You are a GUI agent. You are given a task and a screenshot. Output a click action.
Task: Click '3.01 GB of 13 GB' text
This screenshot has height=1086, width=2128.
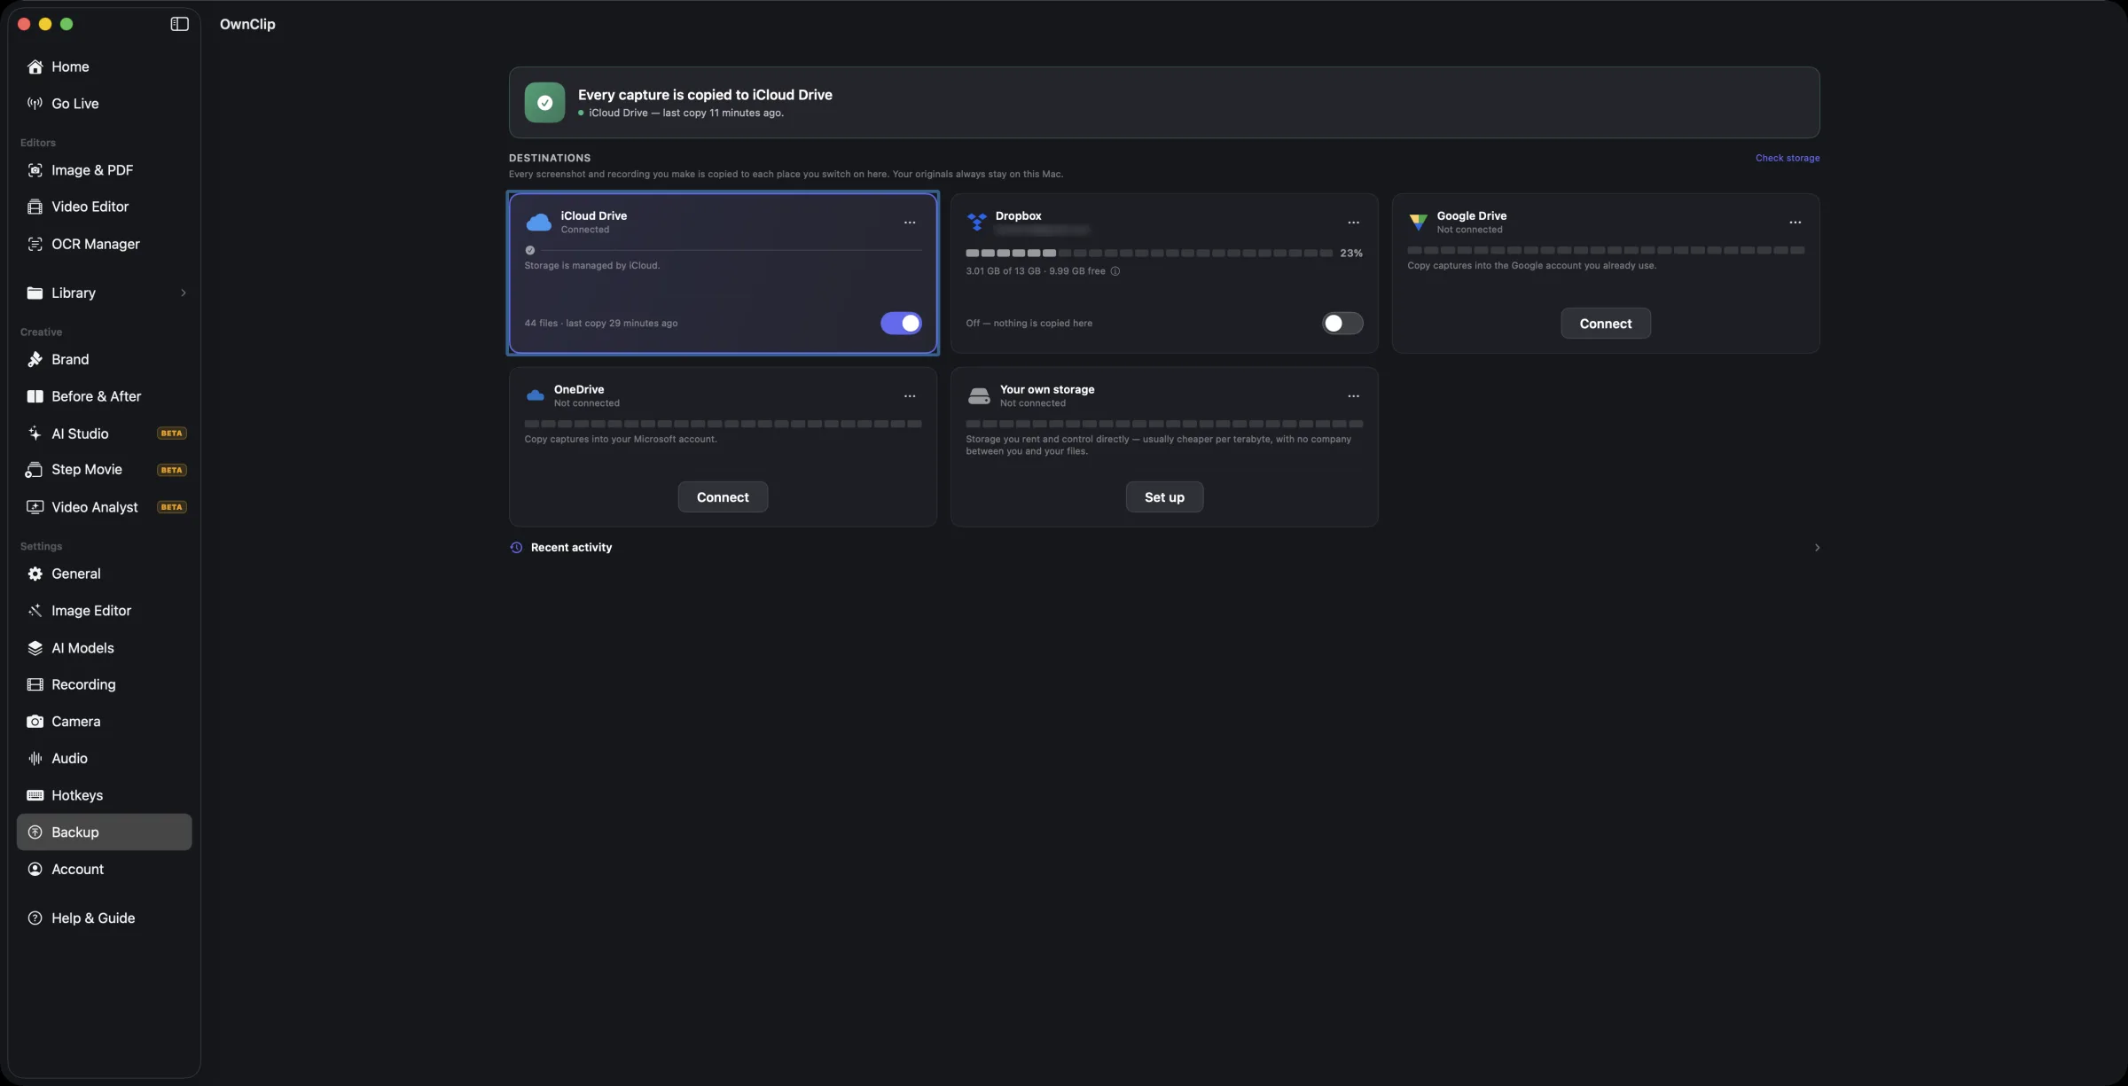click(x=1003, y=271)
